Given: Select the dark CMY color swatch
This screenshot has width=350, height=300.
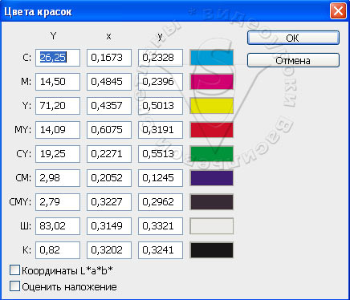Looking at the screenshot, I should tap(212, 202).
